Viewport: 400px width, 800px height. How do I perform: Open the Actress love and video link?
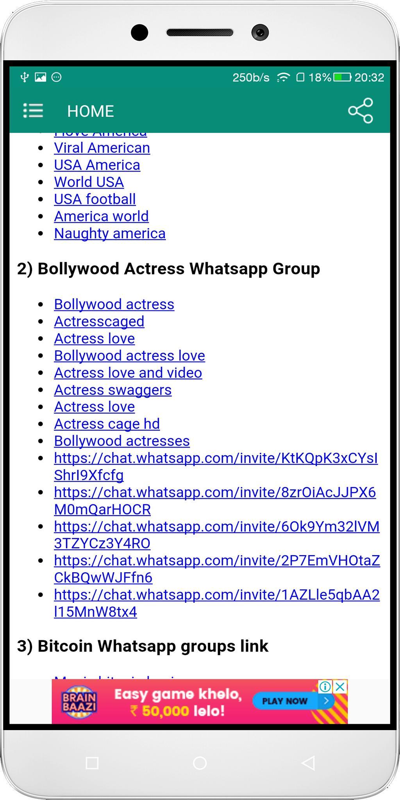[128, 373]
